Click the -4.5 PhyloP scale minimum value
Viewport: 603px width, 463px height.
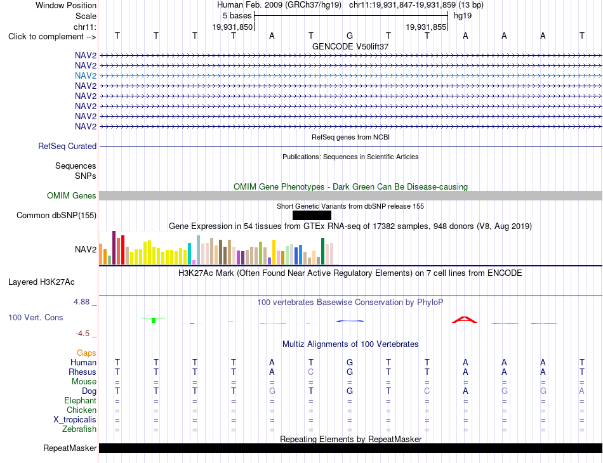coord(83,334)
